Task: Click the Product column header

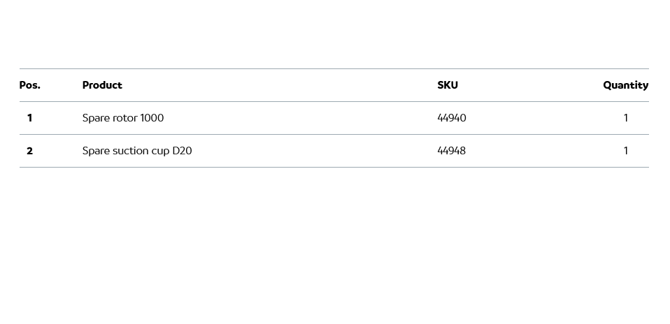Action: pyautogui.click(x=102, y=85)
